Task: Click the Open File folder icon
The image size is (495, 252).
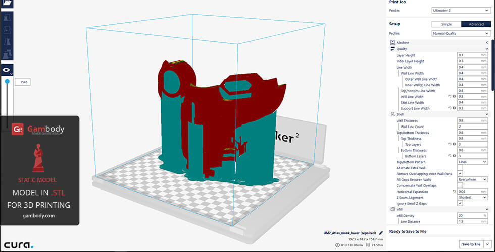Action: pos(7,2)
